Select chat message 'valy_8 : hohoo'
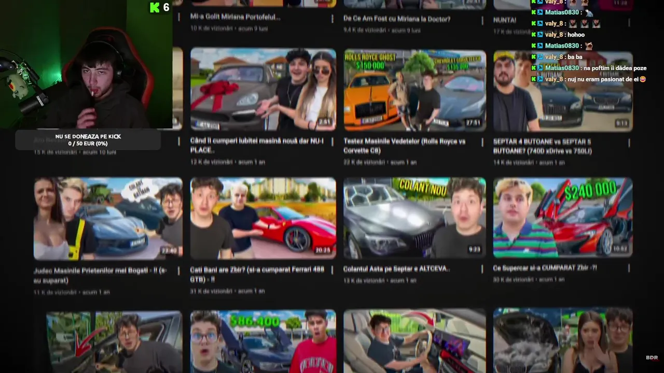664x373 pixels. click(x=558, y=35)
